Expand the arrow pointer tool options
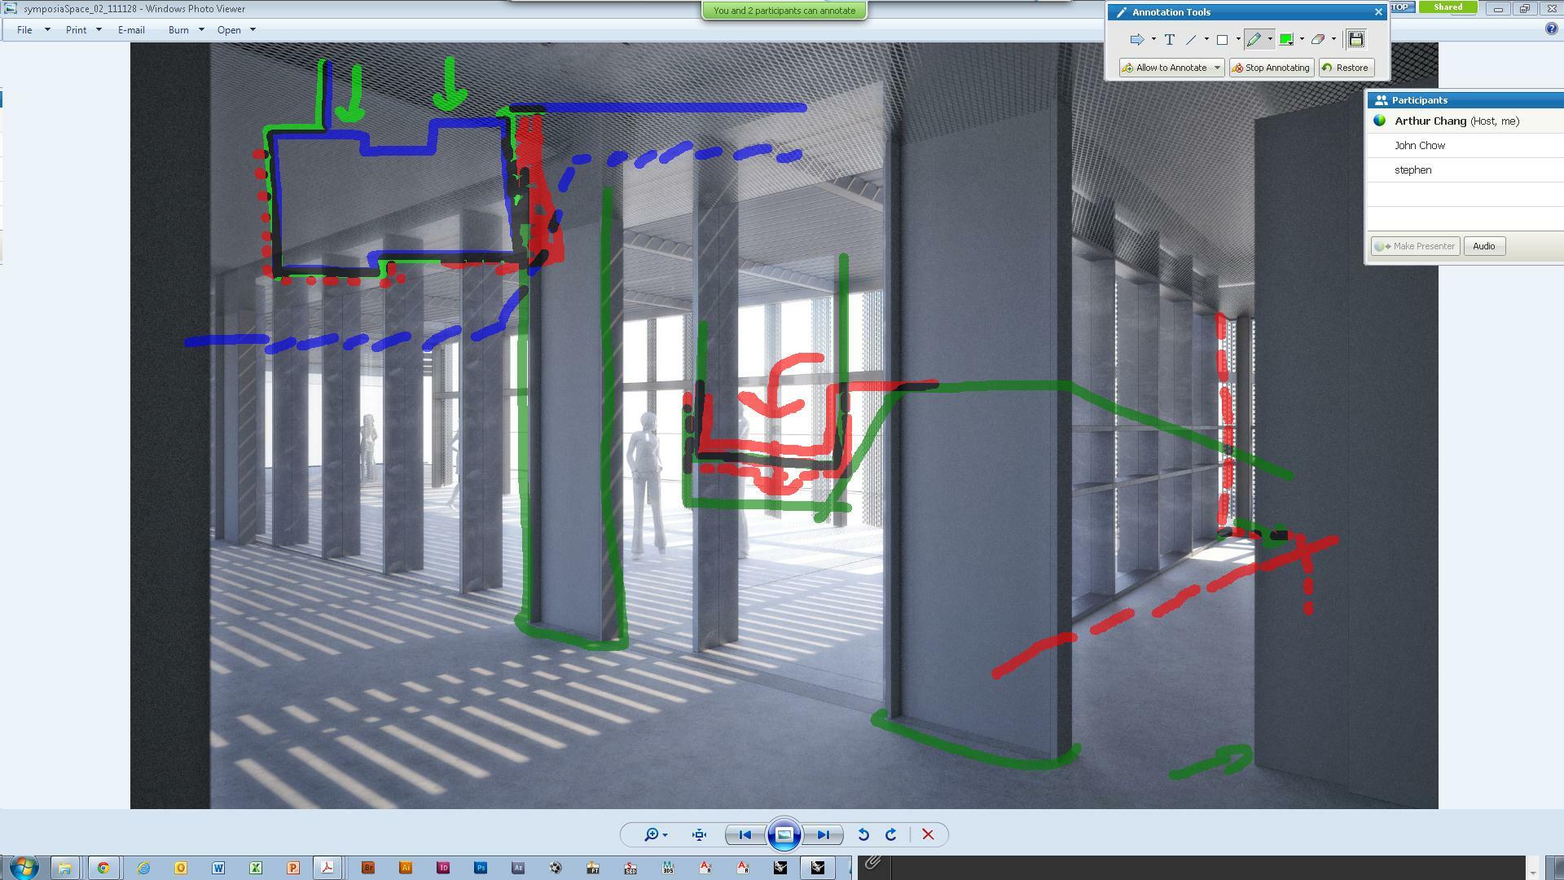This screenshot has height=880, width=1564. [1153, 39]
